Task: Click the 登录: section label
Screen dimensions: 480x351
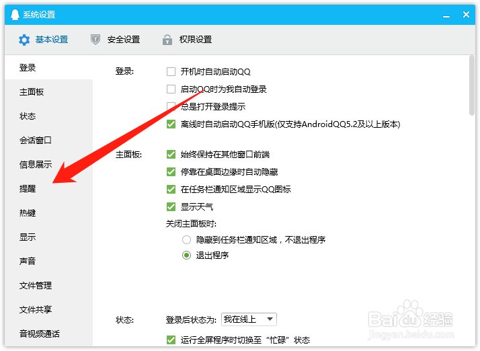Action: click(124, 71)
